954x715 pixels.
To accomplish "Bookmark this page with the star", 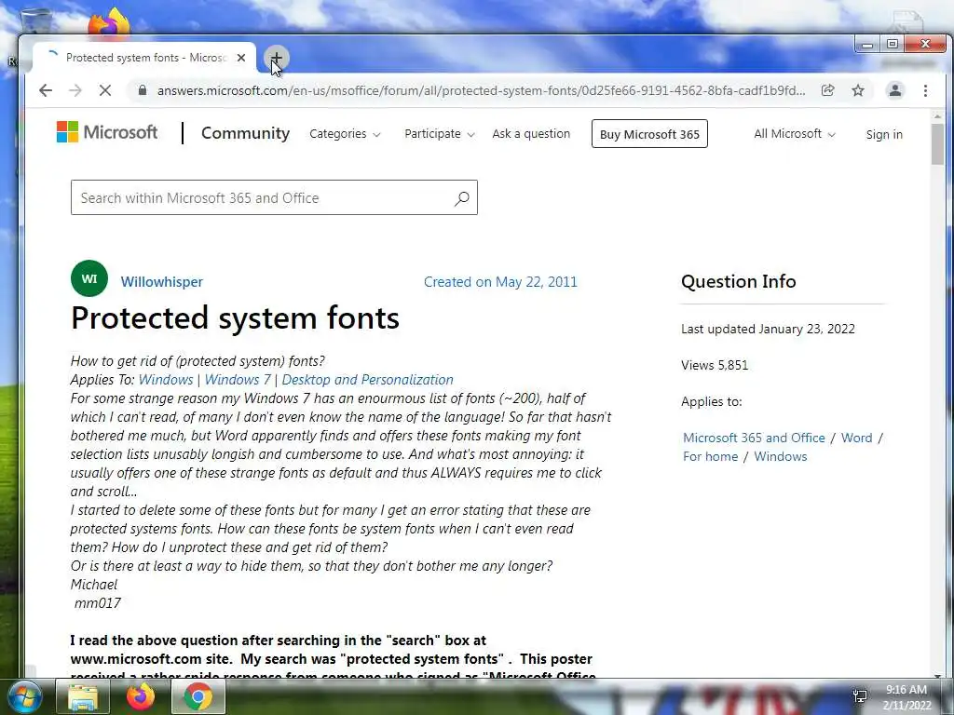I will tap(858, 90).
